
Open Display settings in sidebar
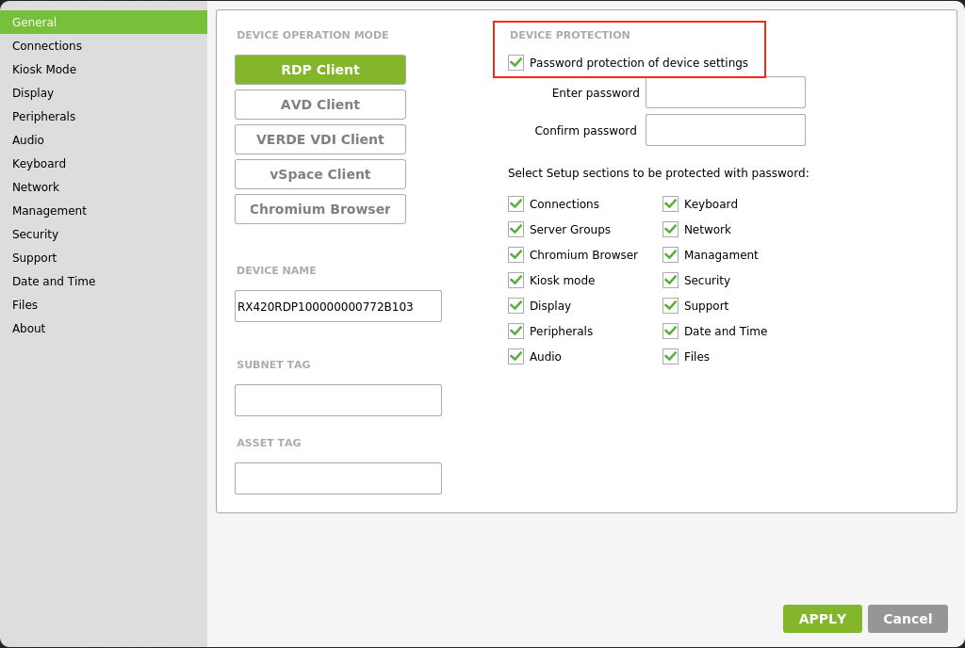[x=104, y=93]
